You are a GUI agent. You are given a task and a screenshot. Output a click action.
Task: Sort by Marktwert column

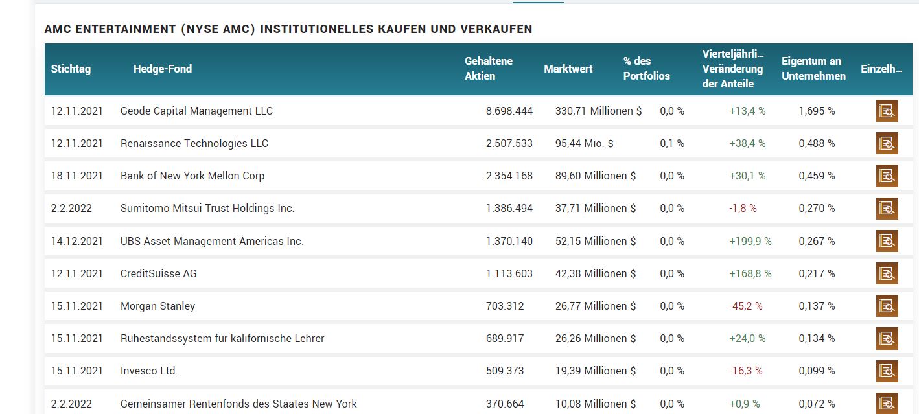coord(568,69)
